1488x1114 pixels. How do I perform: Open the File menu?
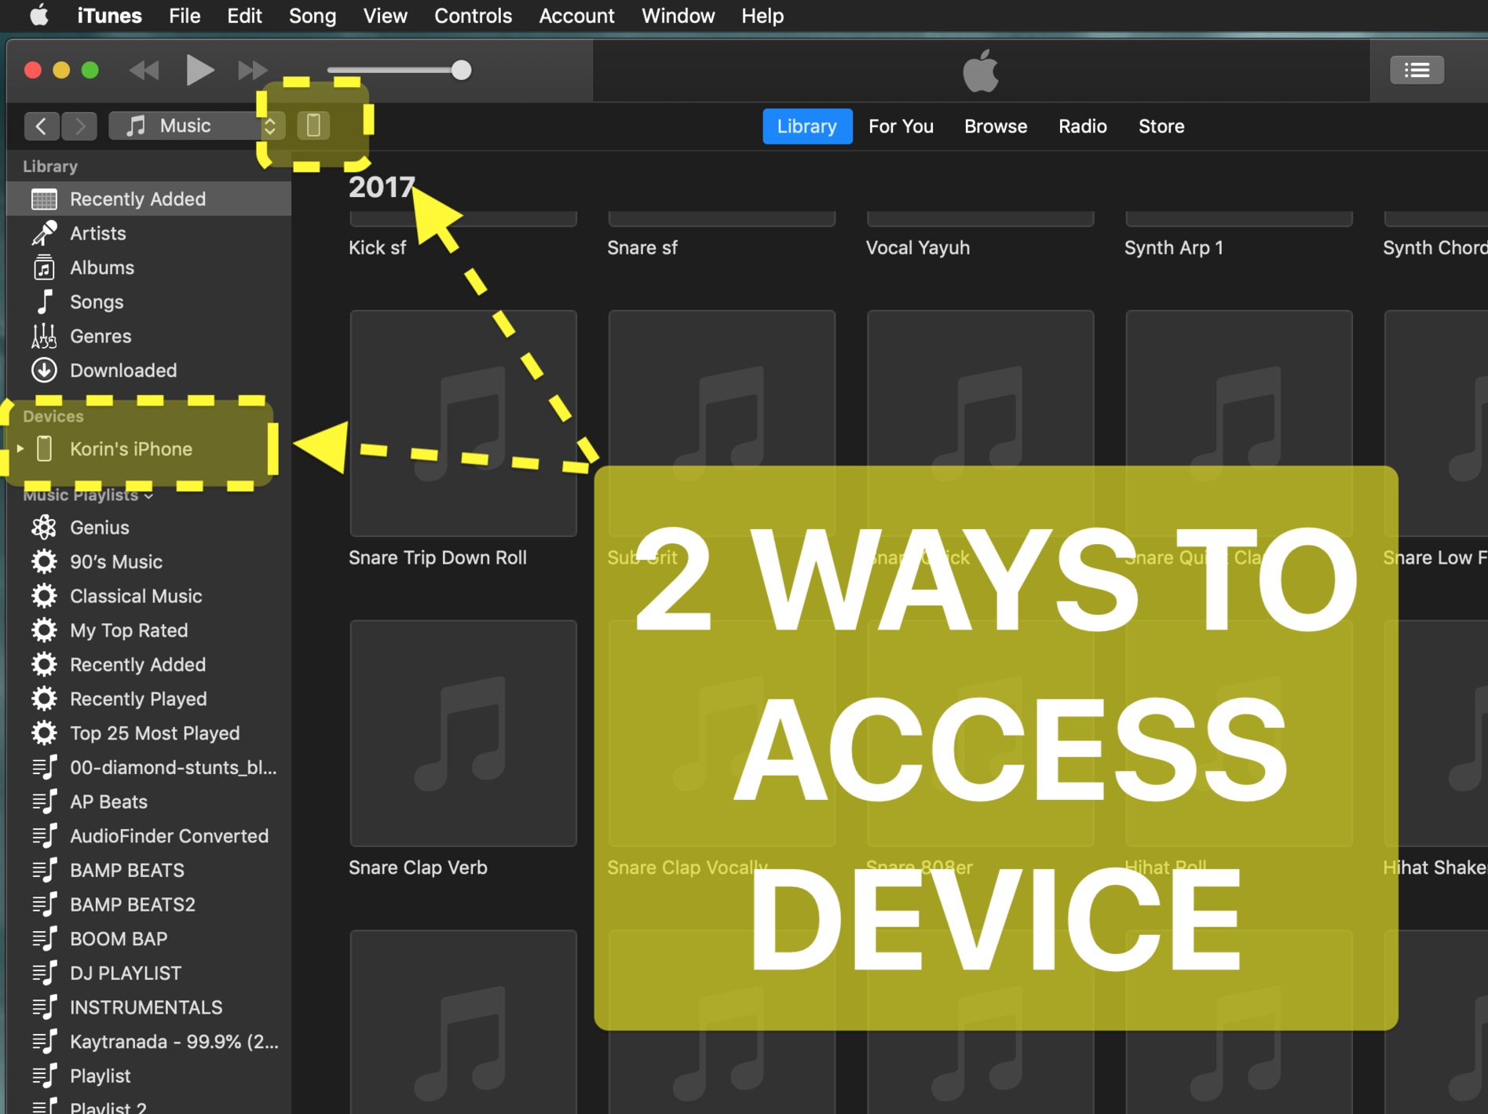[x=185, y=16]
